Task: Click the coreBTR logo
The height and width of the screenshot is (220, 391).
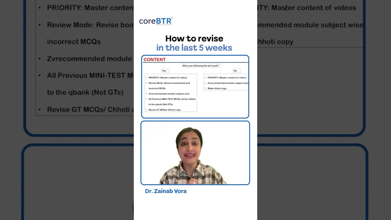Action: [x=156, y=21]
